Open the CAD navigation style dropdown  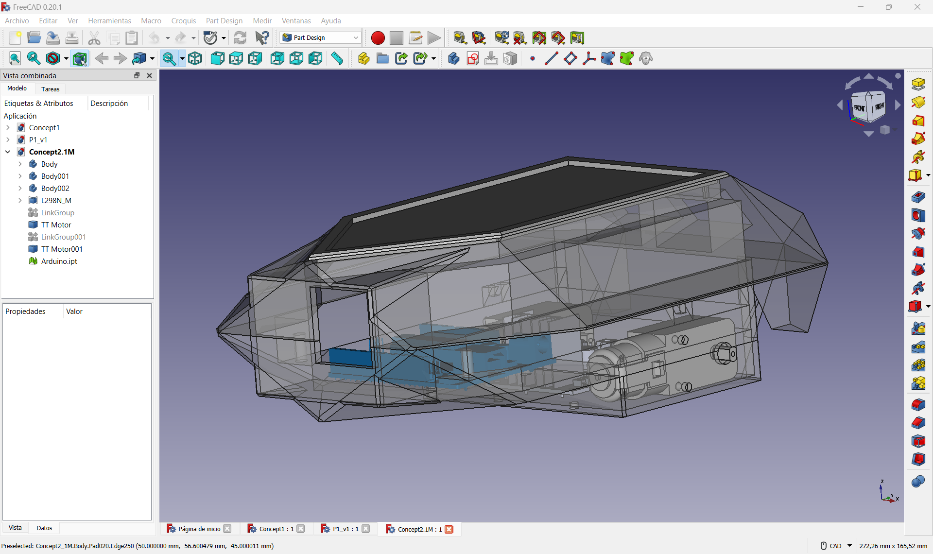click(850, 546)
